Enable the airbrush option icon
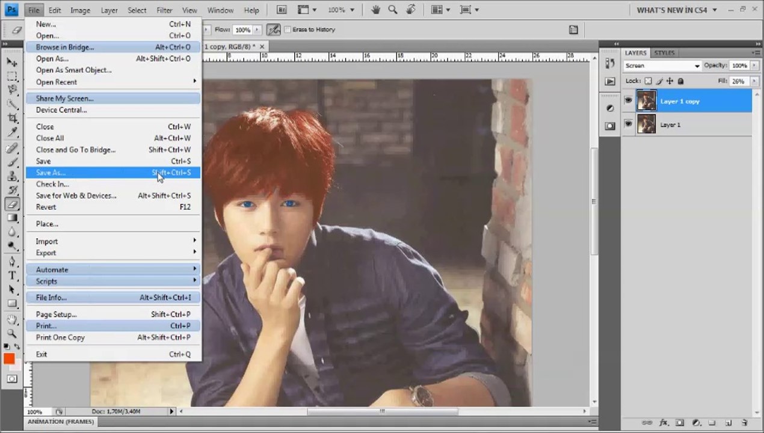The image size is (764, 433). coord(273,29)
